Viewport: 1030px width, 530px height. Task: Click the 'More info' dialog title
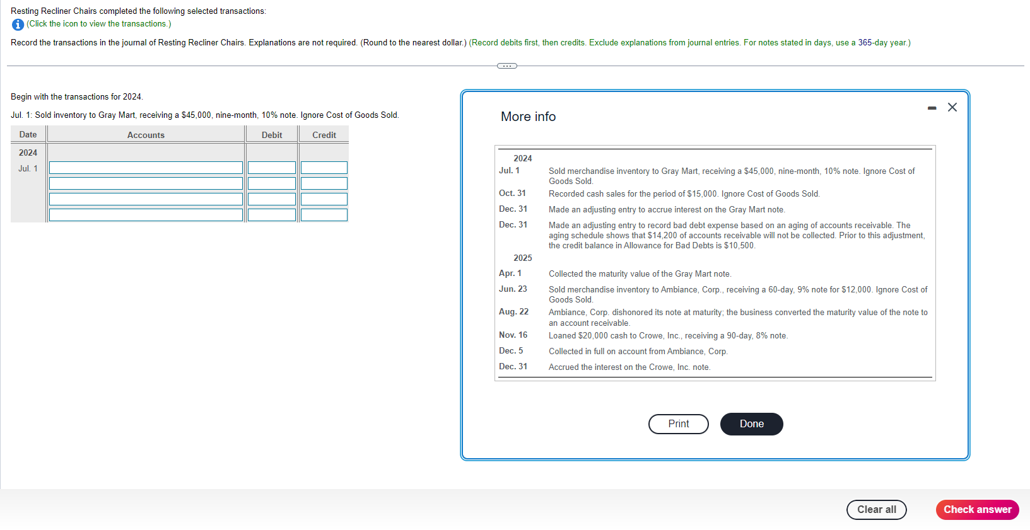point(529,117)
